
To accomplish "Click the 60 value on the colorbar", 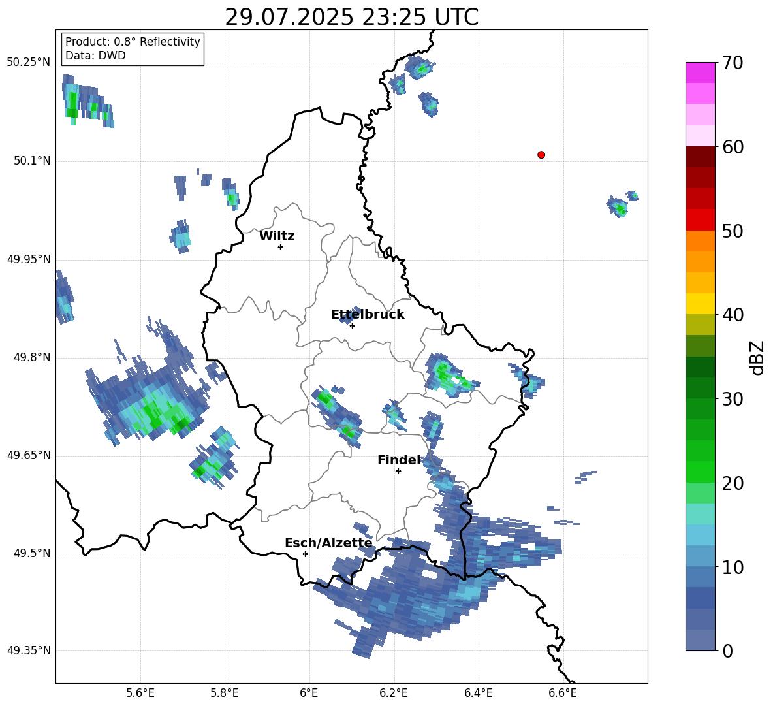I will [733, 147].
